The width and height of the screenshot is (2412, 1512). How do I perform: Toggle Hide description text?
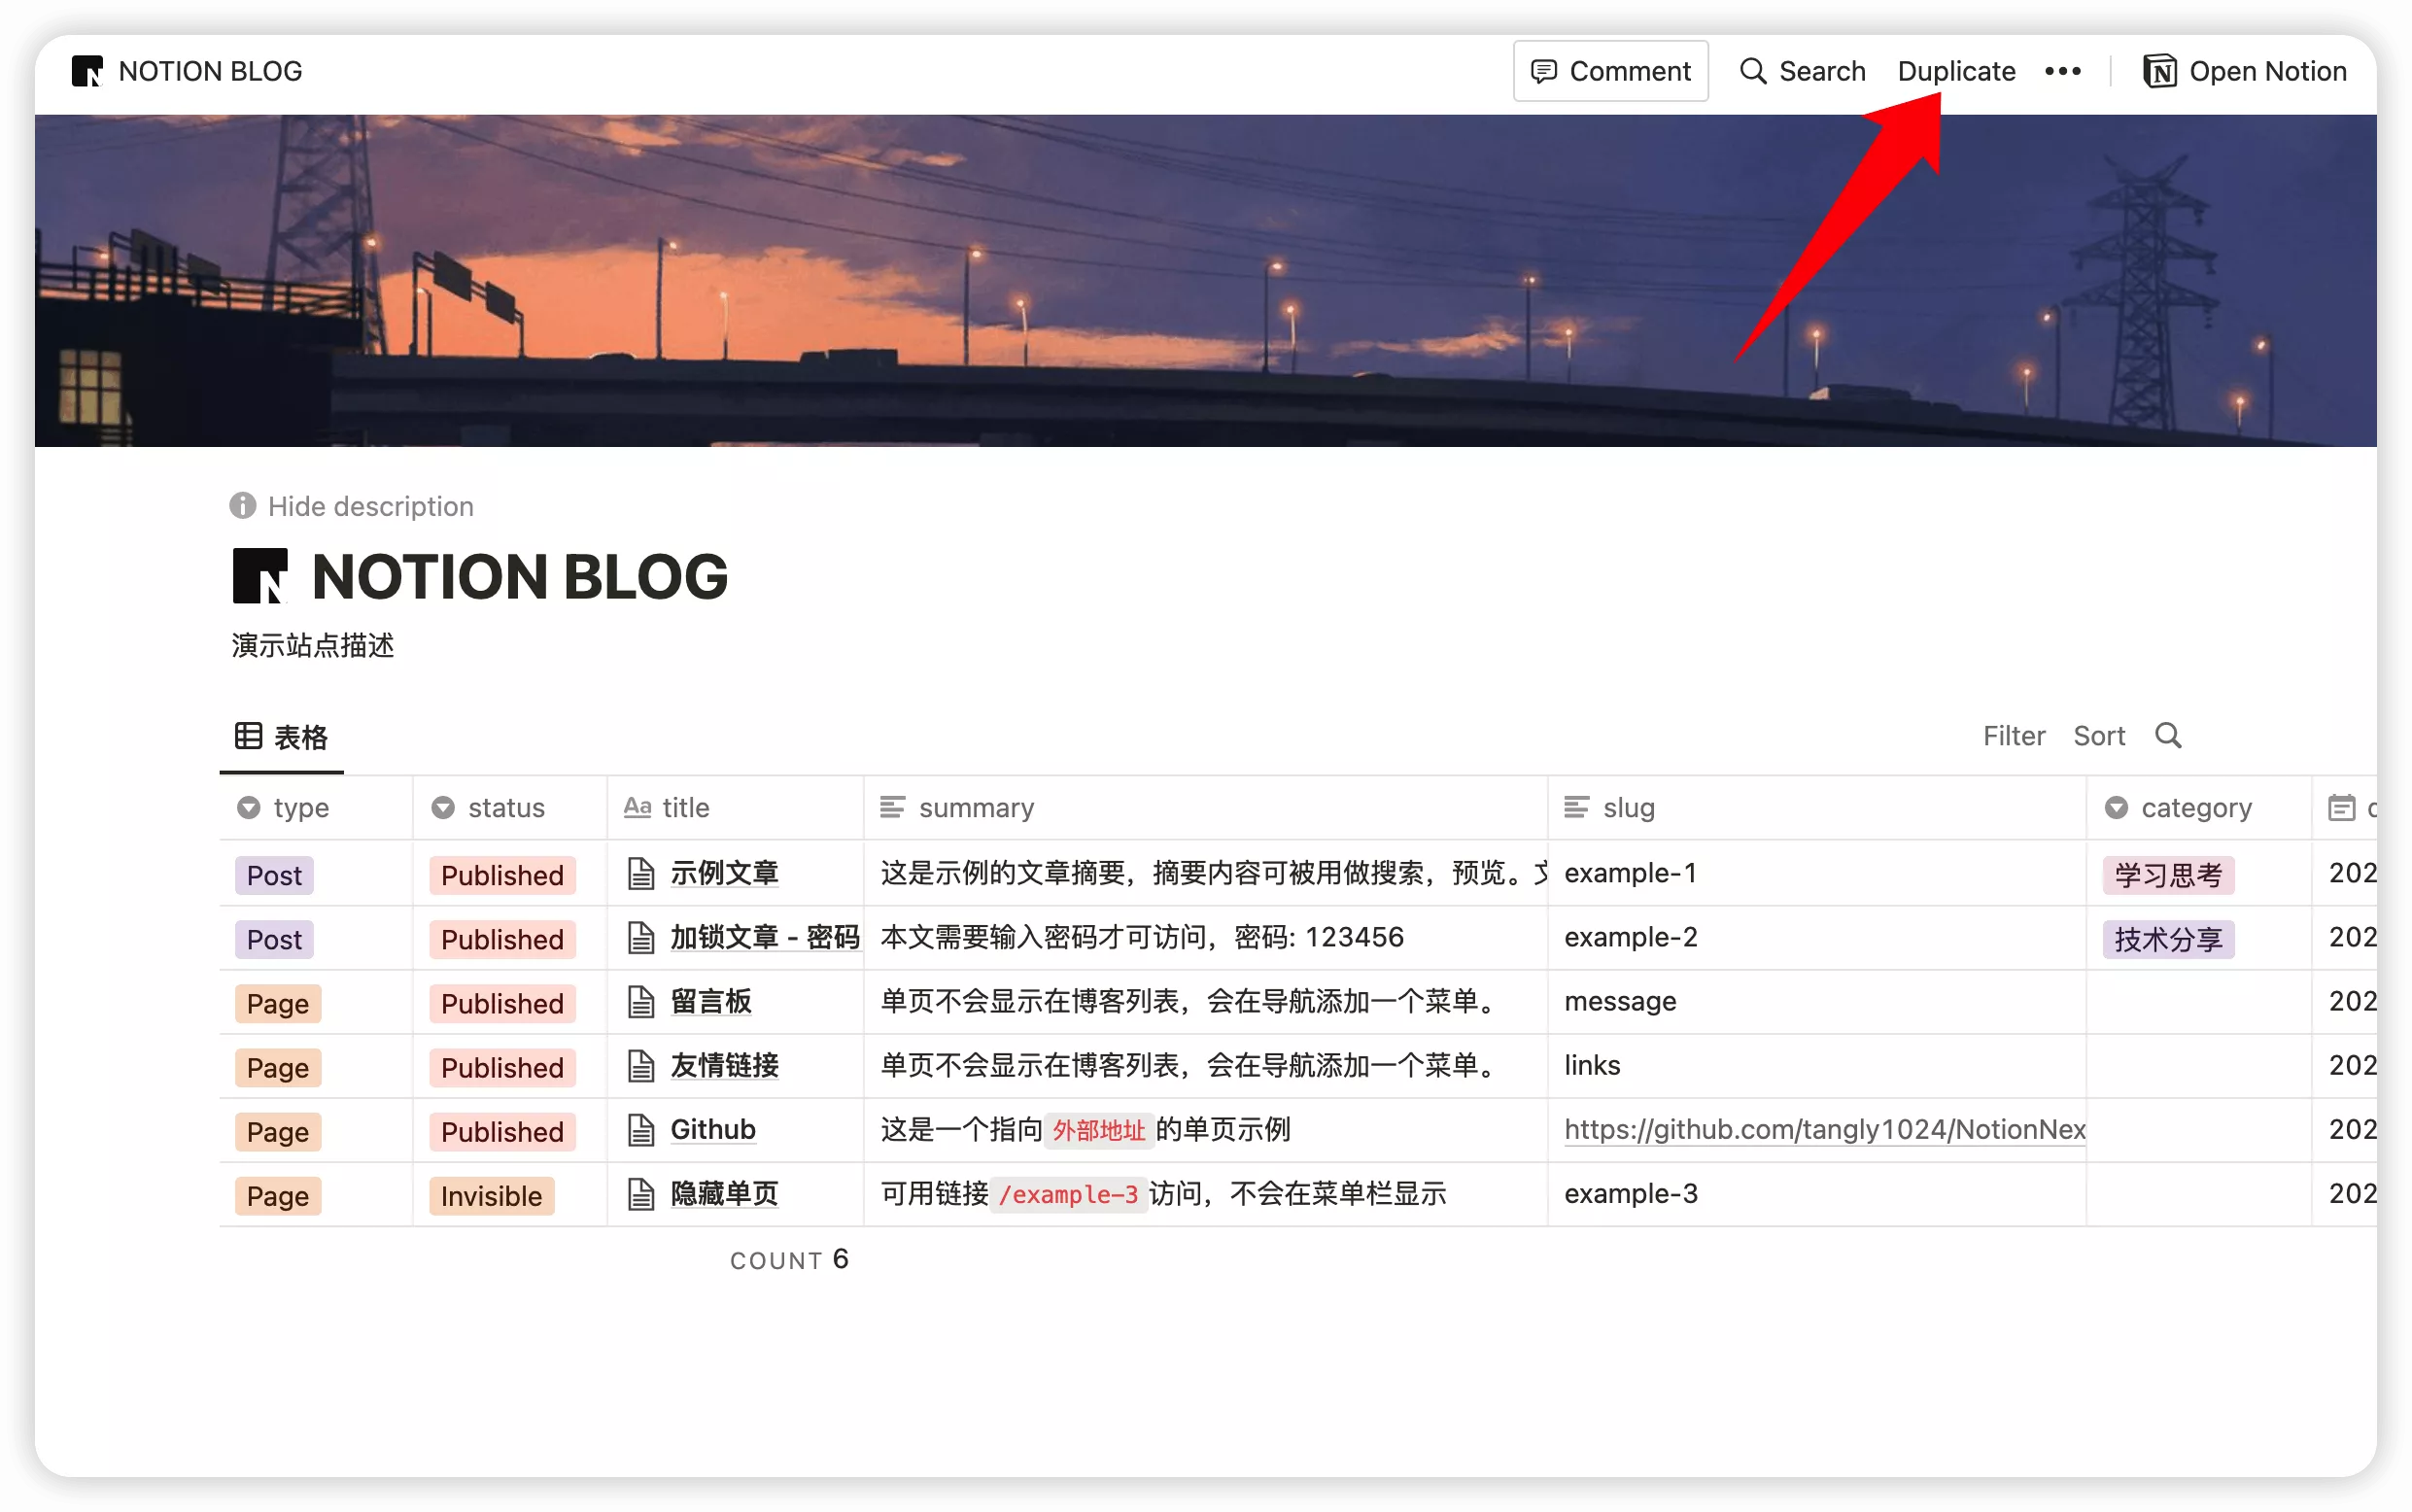tap(370, 506)
